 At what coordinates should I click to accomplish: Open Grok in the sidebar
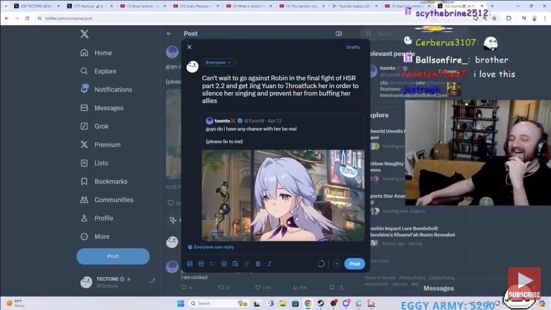pyautogui.click(x=95, y=126)
